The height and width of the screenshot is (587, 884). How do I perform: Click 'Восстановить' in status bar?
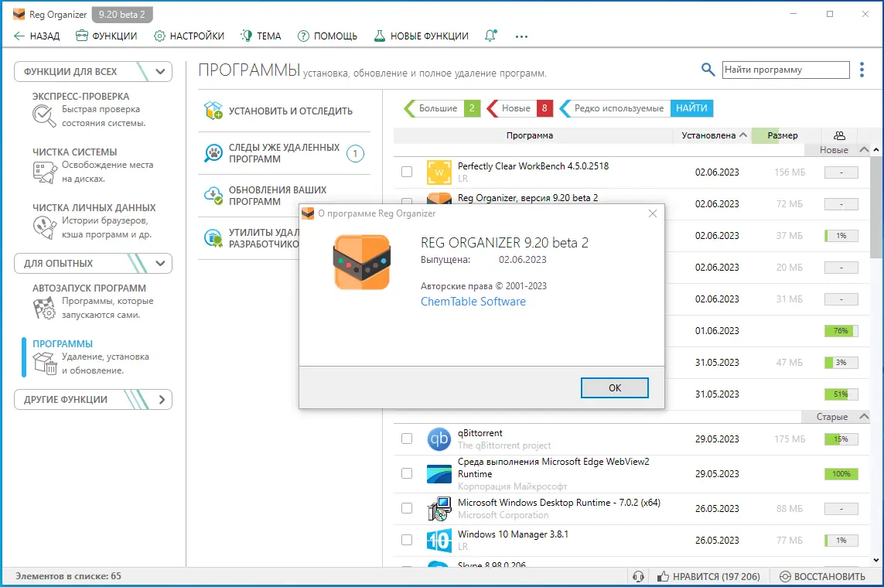click(822, 576)
